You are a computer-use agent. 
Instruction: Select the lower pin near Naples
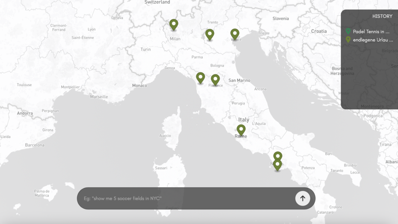pyautogui.click(x=277, y=164)
